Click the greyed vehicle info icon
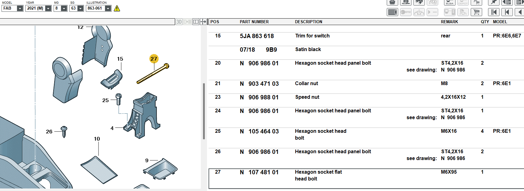 (x=419, y=12)
